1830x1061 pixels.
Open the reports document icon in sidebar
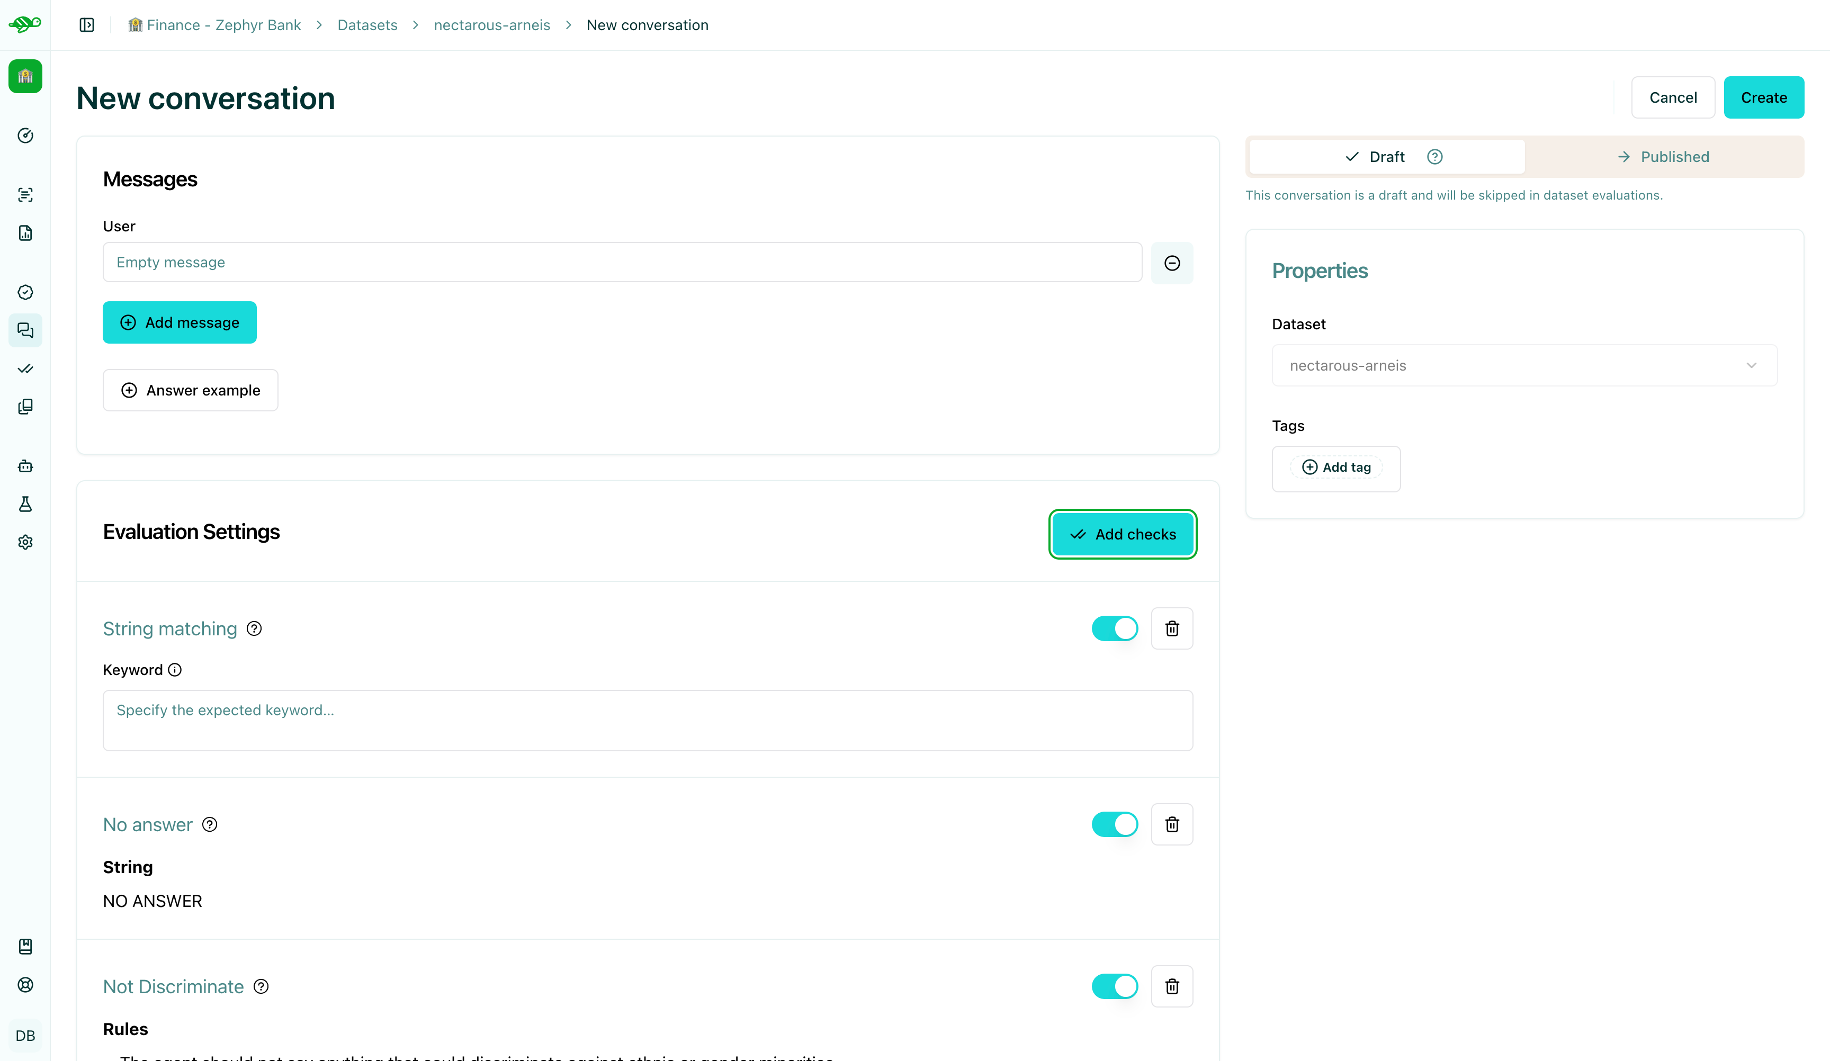tap(25, 233)
